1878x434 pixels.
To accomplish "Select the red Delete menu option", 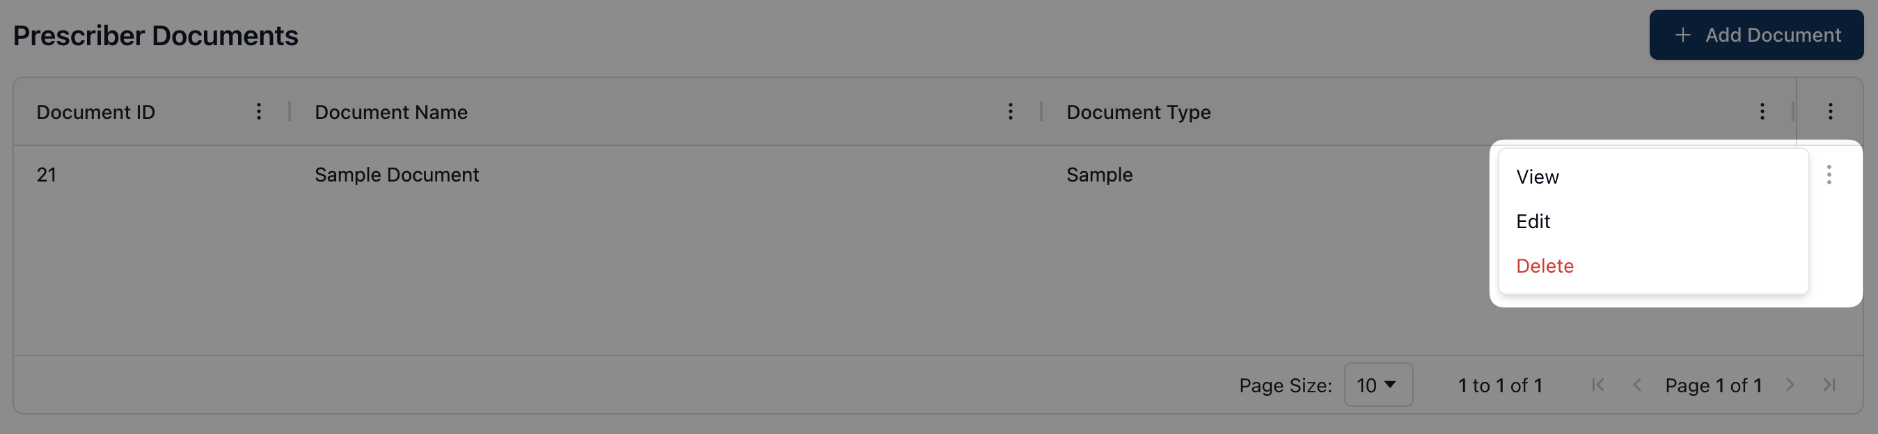I will (1544, 266).
